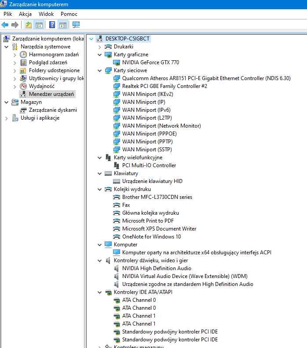Click the NVIDIA Virtual Audio Device speaker icon
The image size is (307, 348).
117,276
